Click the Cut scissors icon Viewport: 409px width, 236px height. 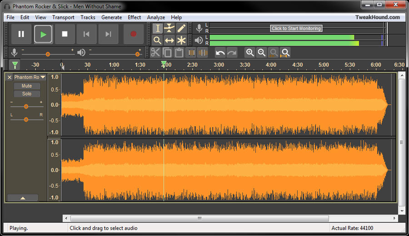[x=155, y=52]
